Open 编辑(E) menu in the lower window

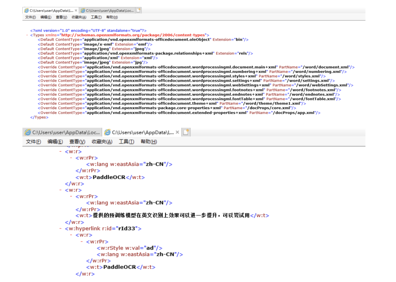click(x=55, y=142)
